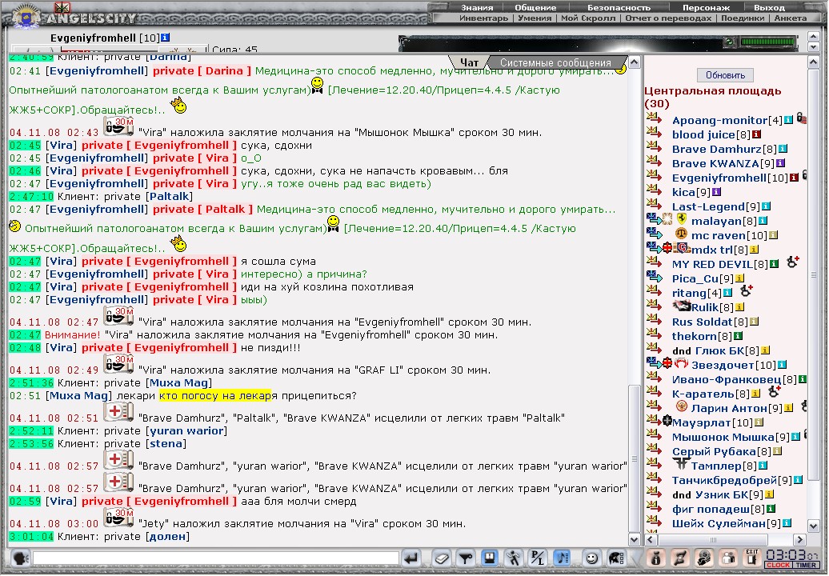Switch to CLOCK mode
Viewport: 829px width, 576px height.
(x=778, y=565)
